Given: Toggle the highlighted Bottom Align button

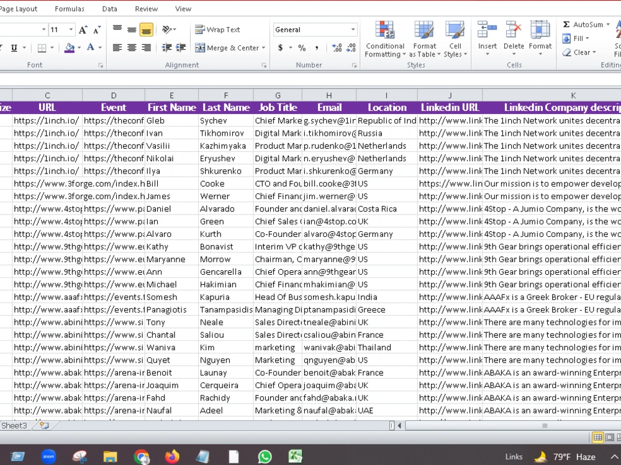Looking at the screenshot, I should pyautogui.click(x=146, y=30).
